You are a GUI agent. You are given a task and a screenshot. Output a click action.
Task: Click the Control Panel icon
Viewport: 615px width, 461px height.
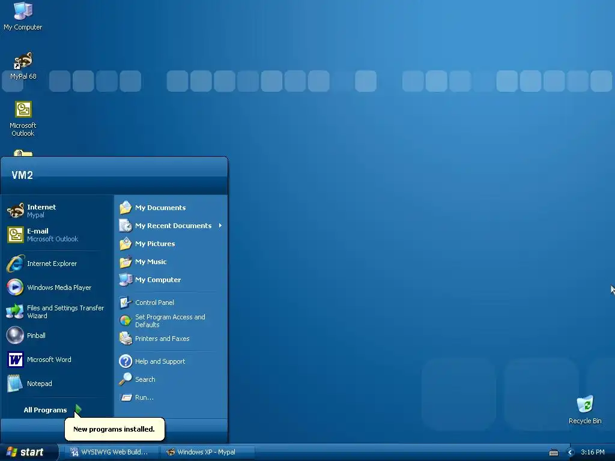click(x=126, y=303)
